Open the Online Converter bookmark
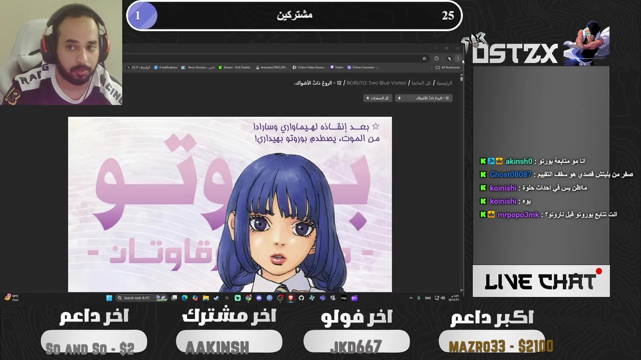Image resolution: width=641 pixels, height=360 pixels. click(x=363, y=67)
